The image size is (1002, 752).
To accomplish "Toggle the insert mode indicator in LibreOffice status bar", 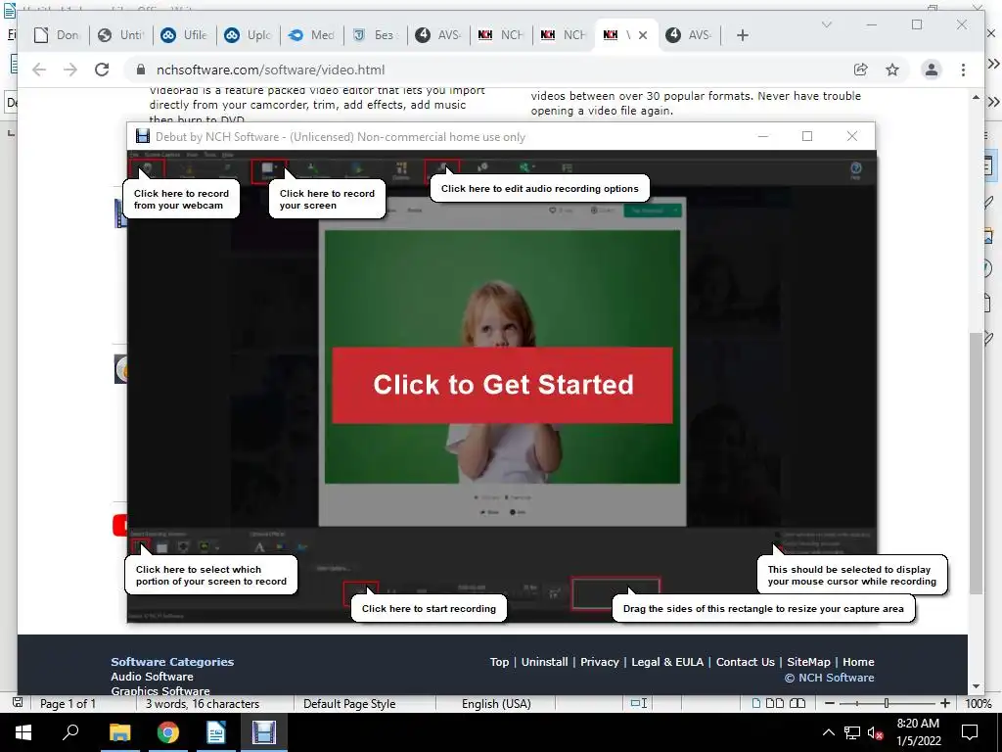I will [x=639, y=703].
